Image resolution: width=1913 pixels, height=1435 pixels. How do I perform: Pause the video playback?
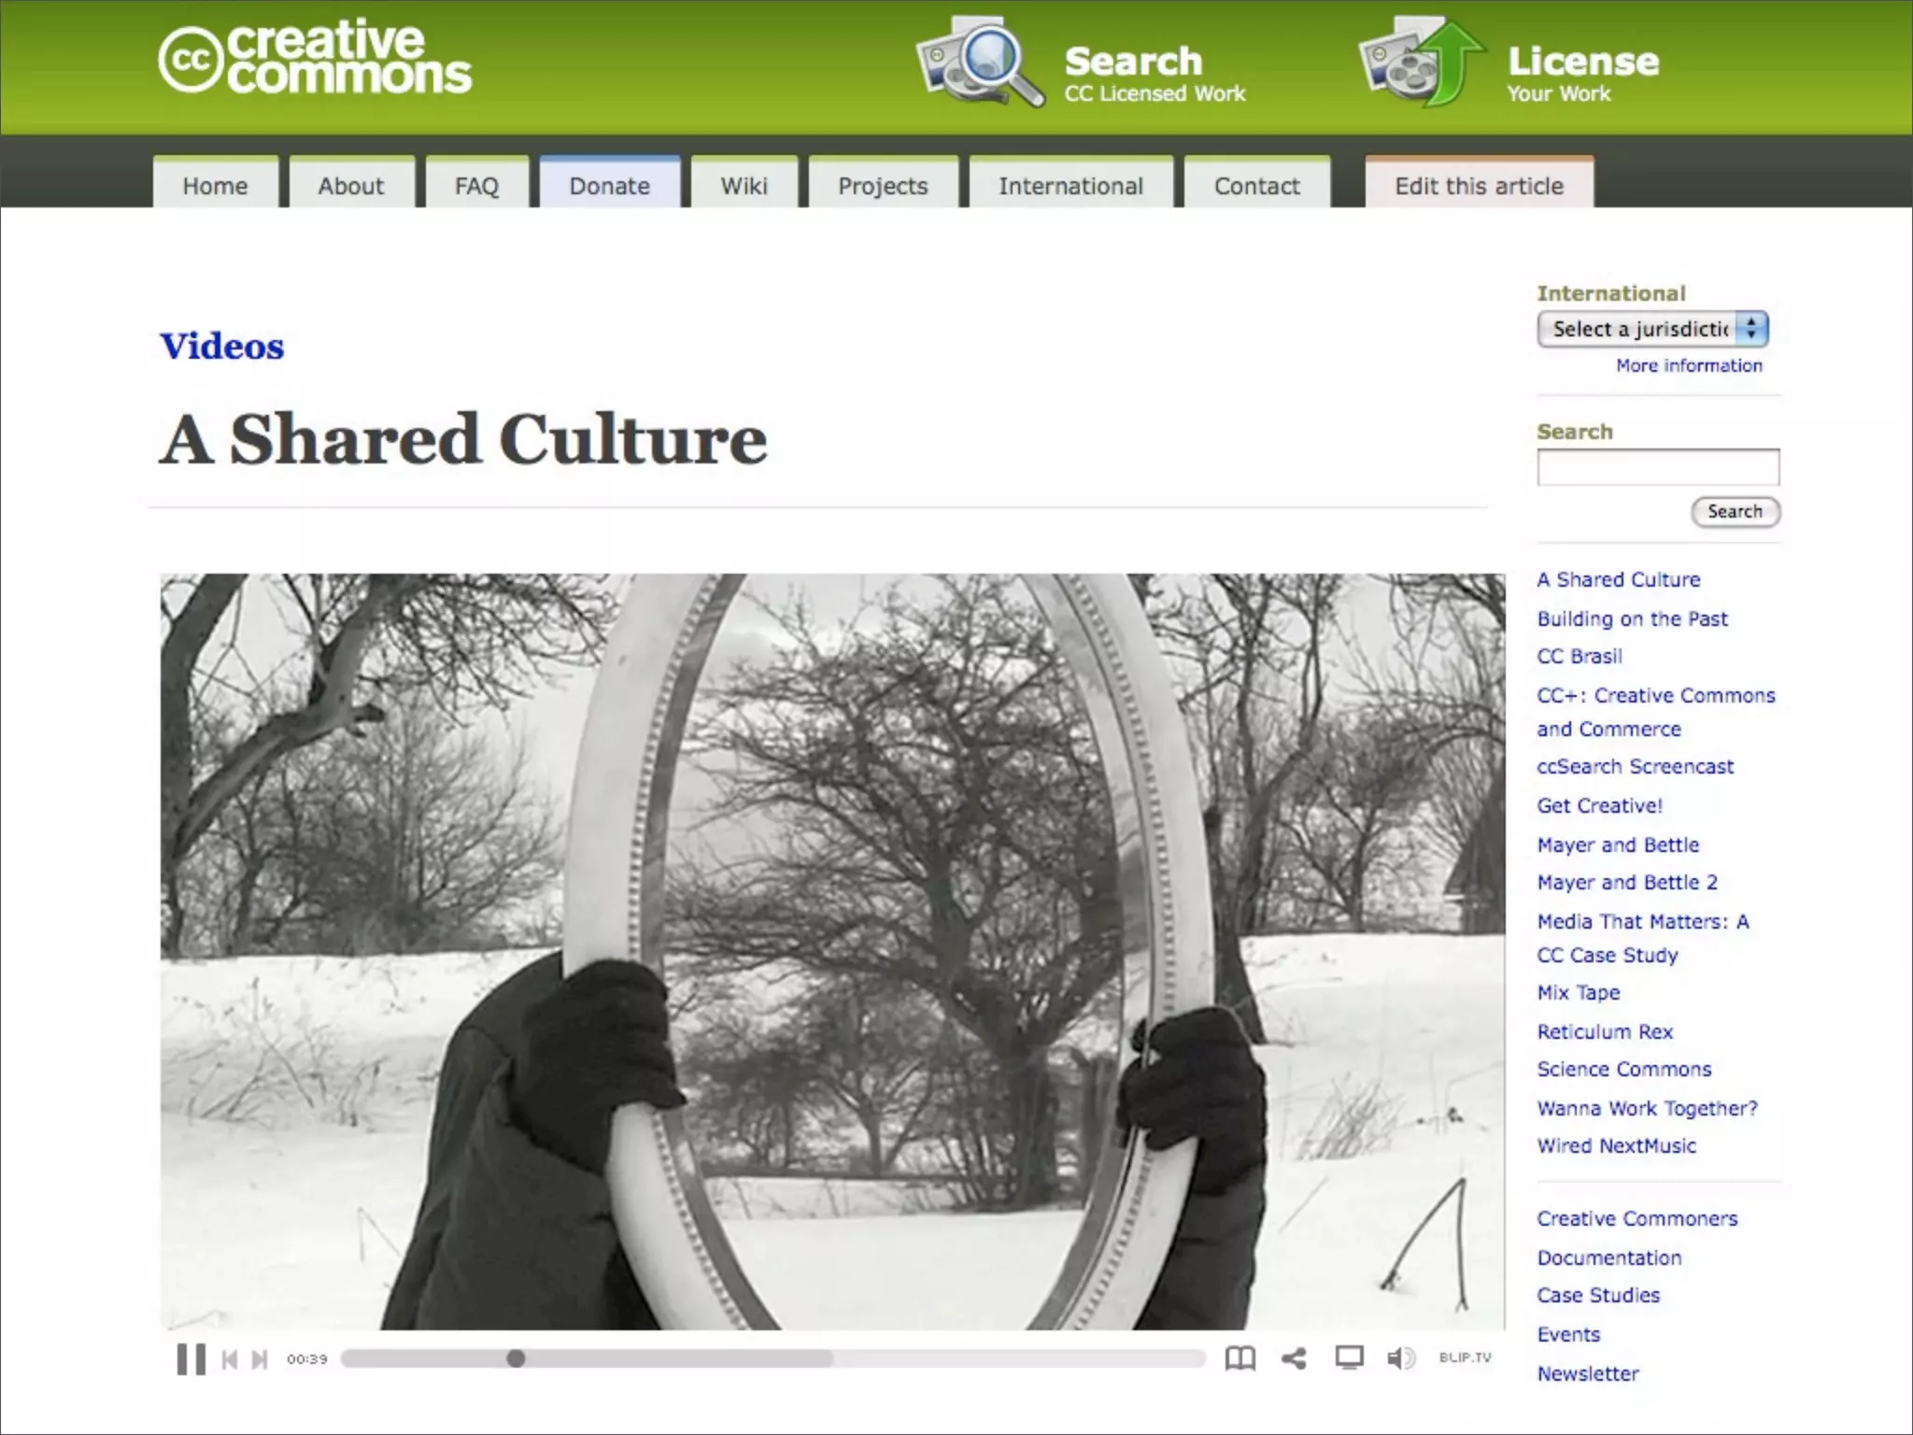coord(191,1358)
